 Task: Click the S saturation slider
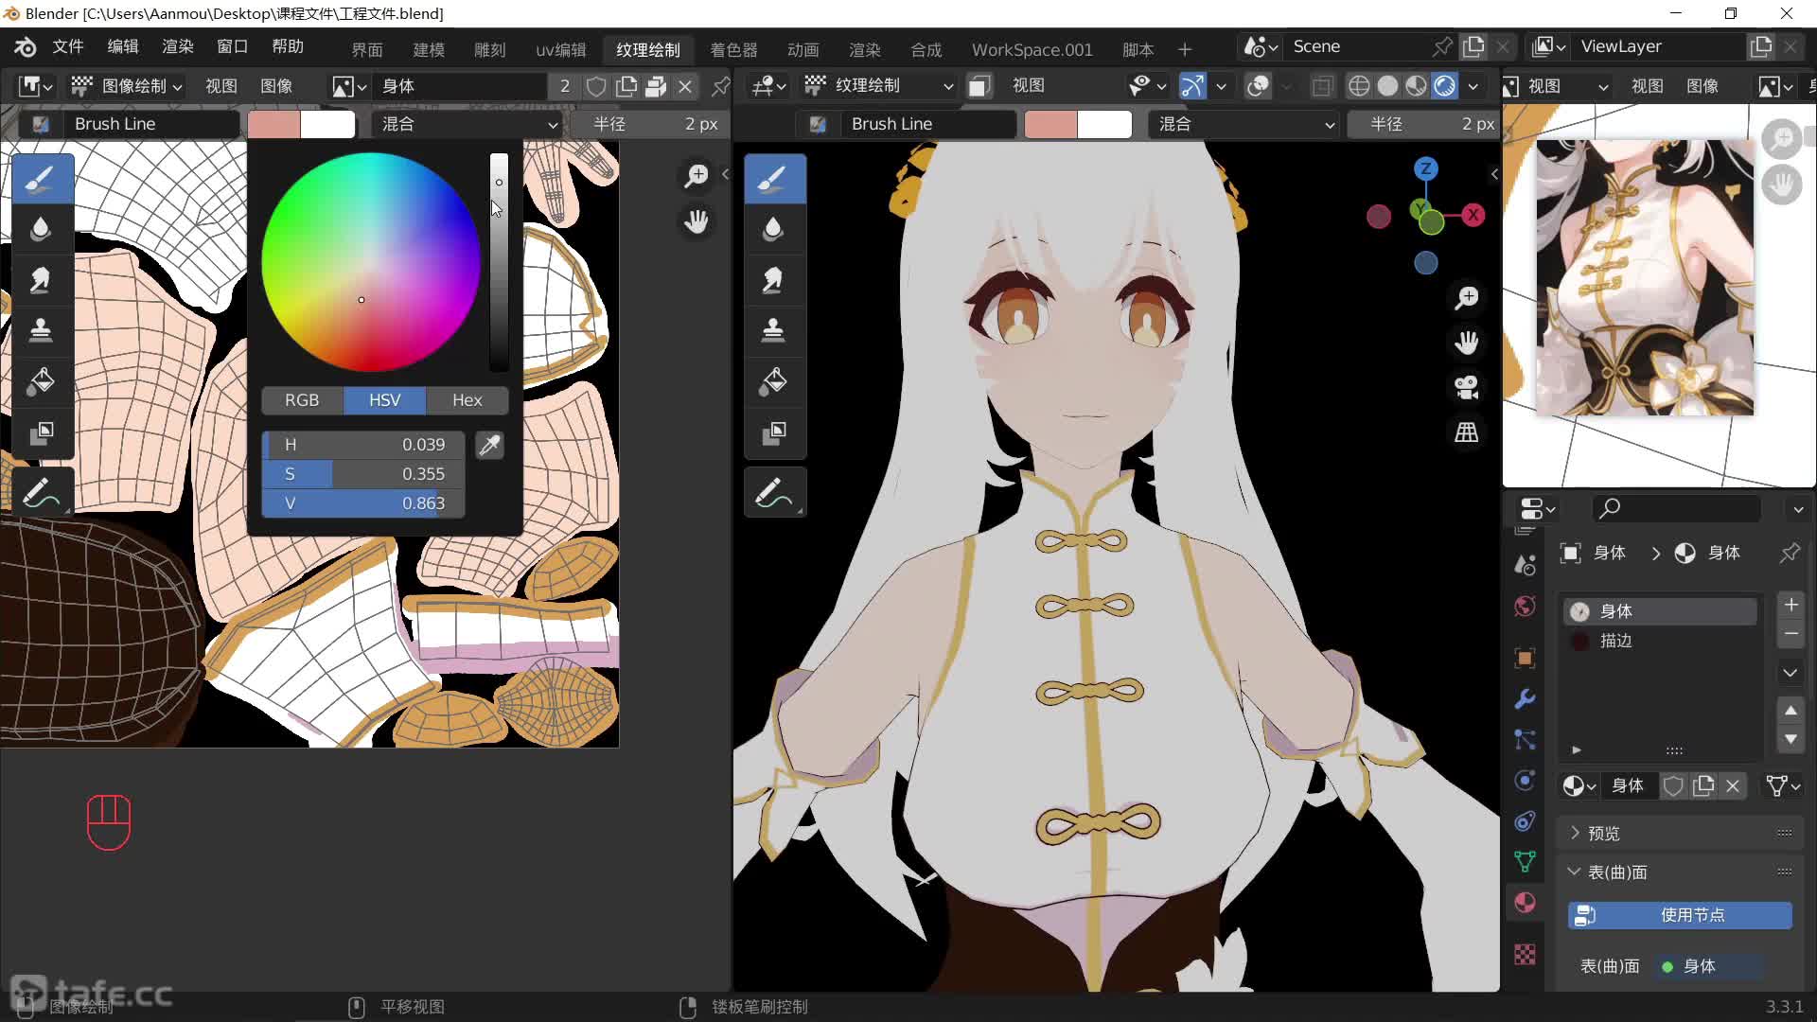tap(363, 474)
